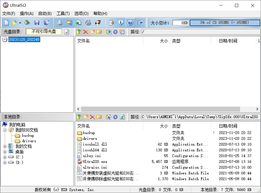Open the dropdown arrow next to Open icon
The image size is (261, 193).
(20, 23)
